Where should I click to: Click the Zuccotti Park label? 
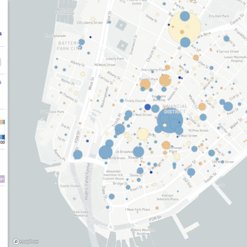click(x=148, y=79)
